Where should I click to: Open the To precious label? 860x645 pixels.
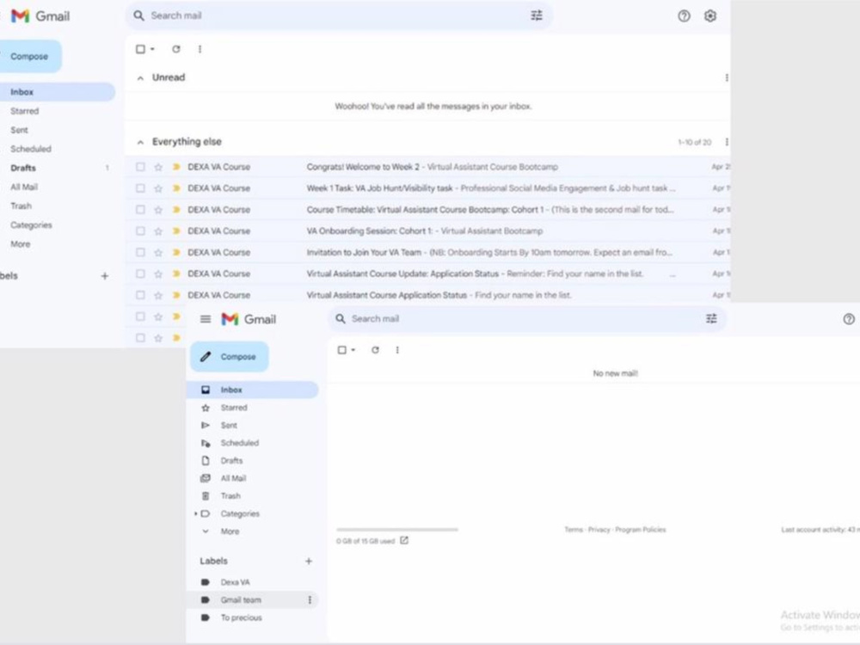(x=242, y=617)
